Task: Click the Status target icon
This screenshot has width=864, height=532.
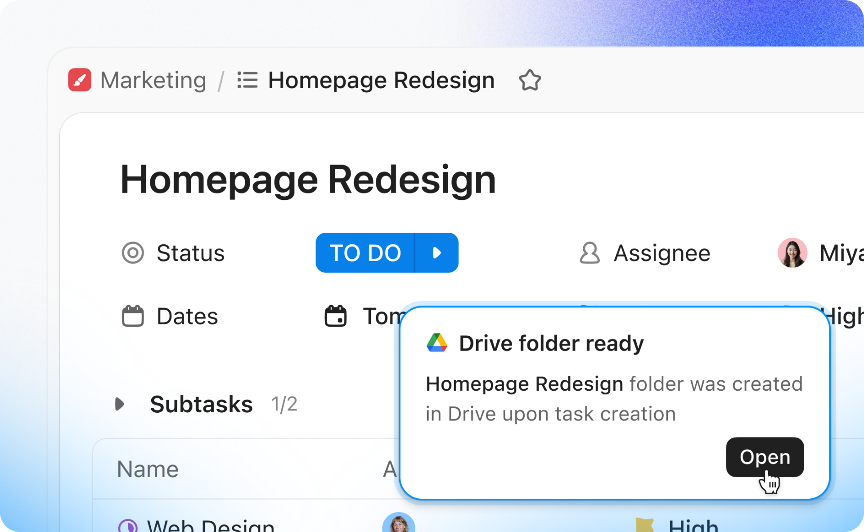Action: [x=133, y=253]
